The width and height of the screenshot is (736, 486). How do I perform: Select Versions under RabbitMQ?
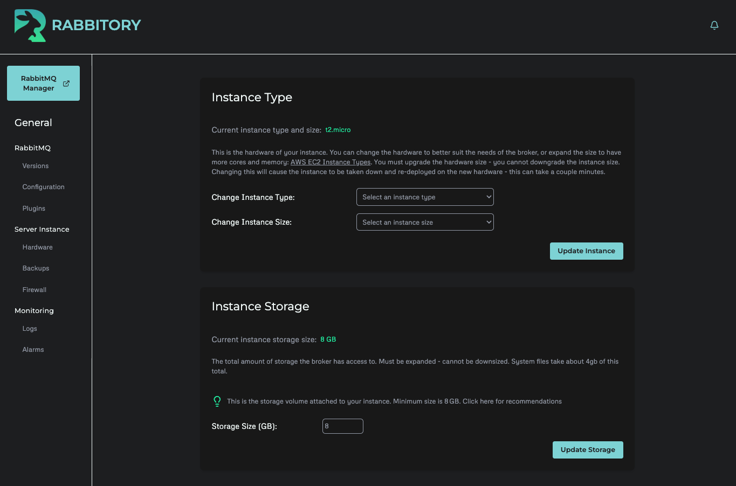[35, 165]
